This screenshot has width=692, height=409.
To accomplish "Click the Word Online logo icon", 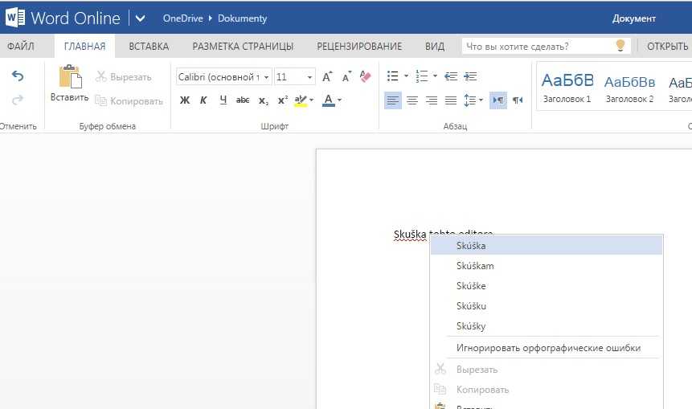I will click(15, 18).
